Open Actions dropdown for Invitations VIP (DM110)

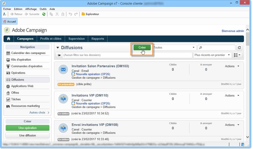pos(232,96)
